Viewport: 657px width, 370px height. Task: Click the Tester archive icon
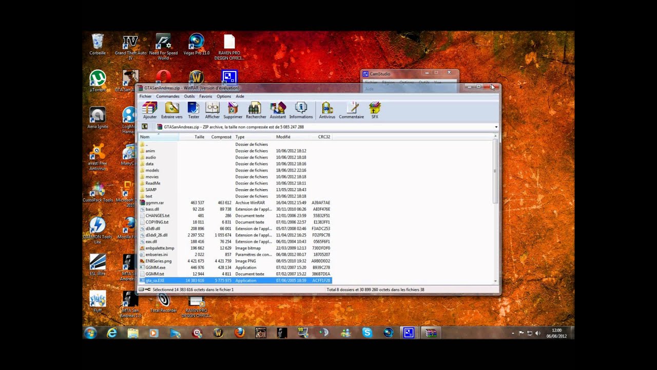click(194, 110)
